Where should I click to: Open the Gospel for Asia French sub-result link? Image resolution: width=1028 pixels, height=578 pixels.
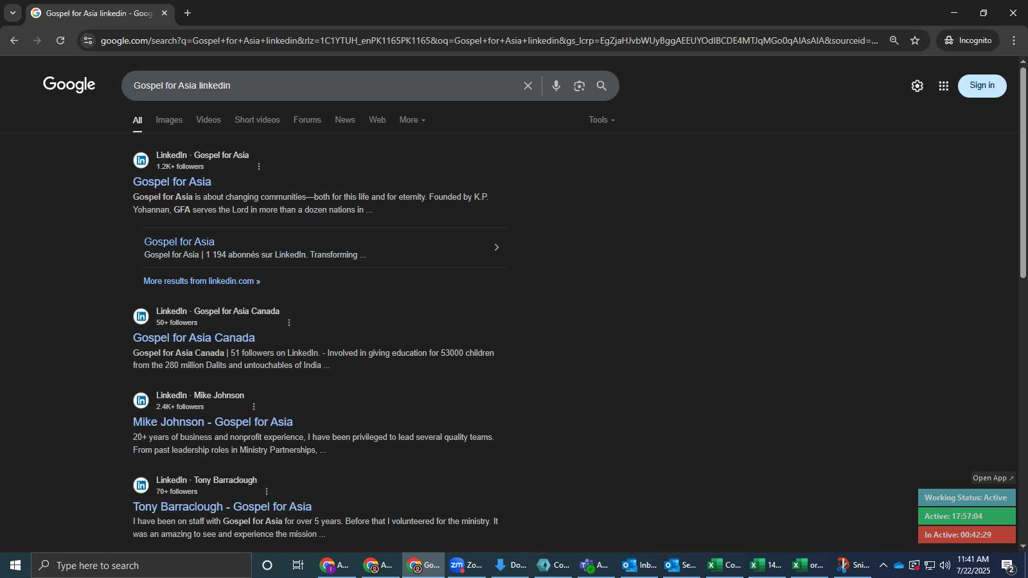click(179, 241)
